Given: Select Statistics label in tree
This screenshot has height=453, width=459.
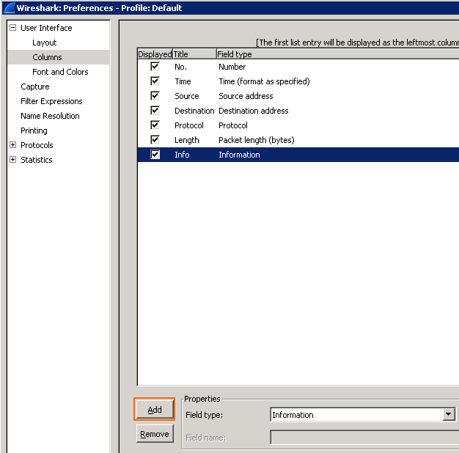Looking at the screenshot, I should (37, 160).
